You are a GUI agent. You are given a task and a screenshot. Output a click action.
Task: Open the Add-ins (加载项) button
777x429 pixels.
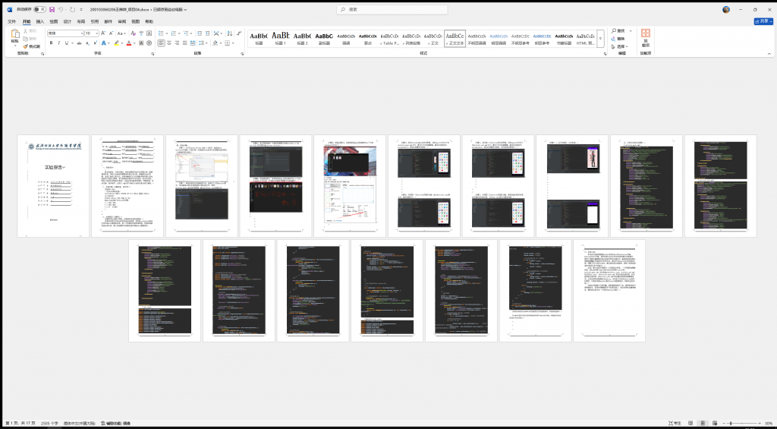pos(646,38)
